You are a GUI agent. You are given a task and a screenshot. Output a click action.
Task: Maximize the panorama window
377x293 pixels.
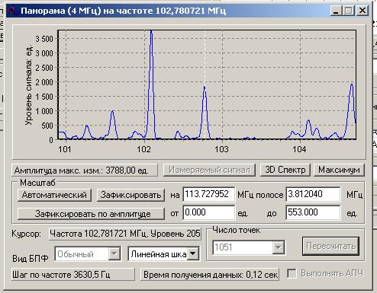pyautogui.click(x=349, y=11)
